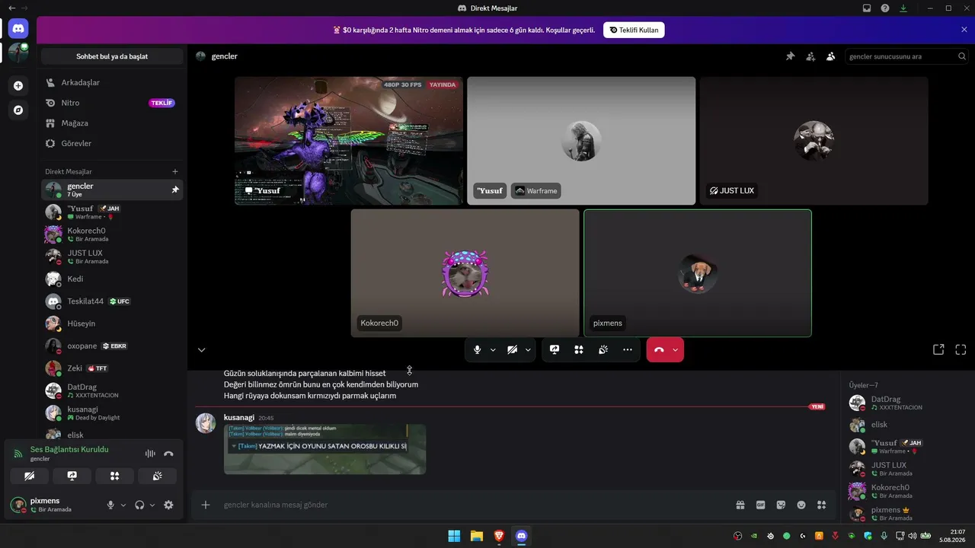Image resolution: width=975 pixels, height=548 pixels.
Task: Open DatDrag profile in member list
Action: pos(905,403)
